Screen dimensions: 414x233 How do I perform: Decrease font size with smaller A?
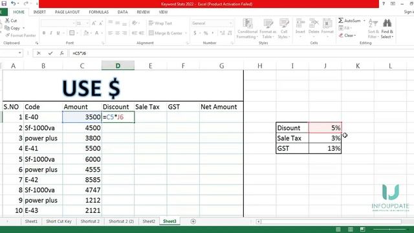pyautogui.click(x=101, y=23)
